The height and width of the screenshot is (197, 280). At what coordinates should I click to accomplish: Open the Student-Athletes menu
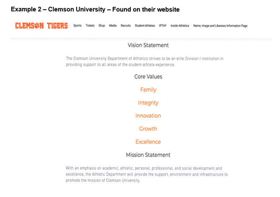point(145,26)
